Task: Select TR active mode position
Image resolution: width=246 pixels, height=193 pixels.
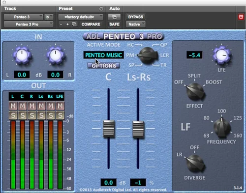Action: (163, 65)
